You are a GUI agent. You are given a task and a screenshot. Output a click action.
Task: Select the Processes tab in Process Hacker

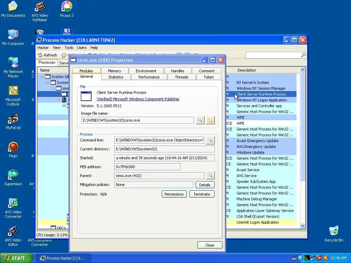(47, 62)
